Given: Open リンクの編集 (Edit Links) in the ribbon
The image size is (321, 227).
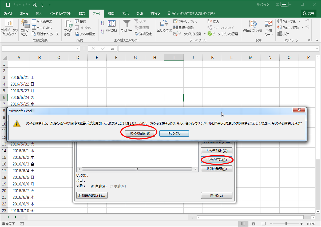Looking at the screenshot, I should 85,34.
